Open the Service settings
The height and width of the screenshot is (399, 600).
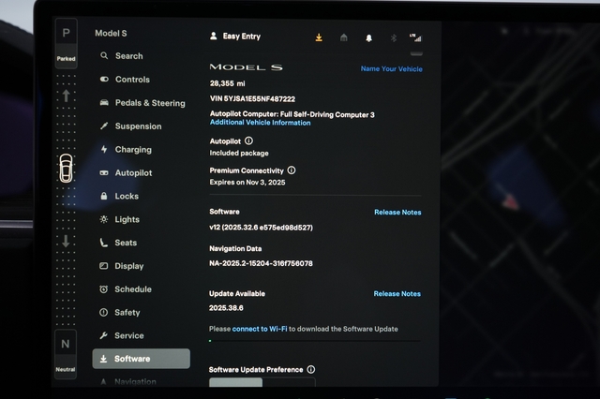121,335
